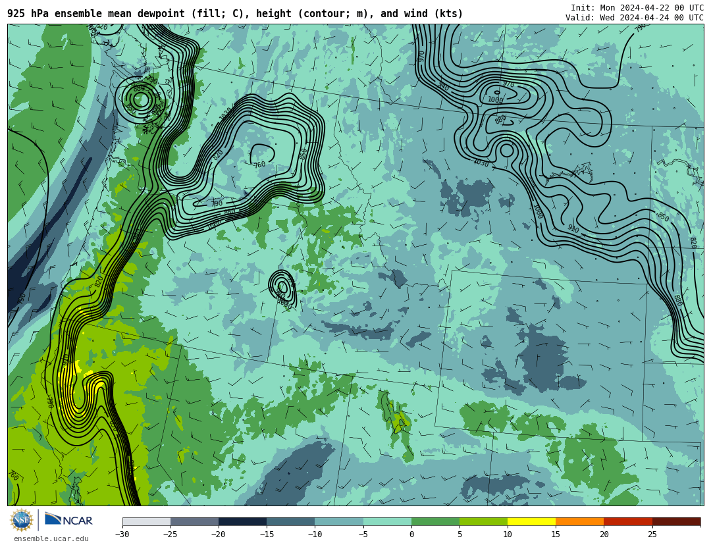Click the colorbar label 25
Image resolution: width=711 pixels, height=547 pixels.
point(652,534)
